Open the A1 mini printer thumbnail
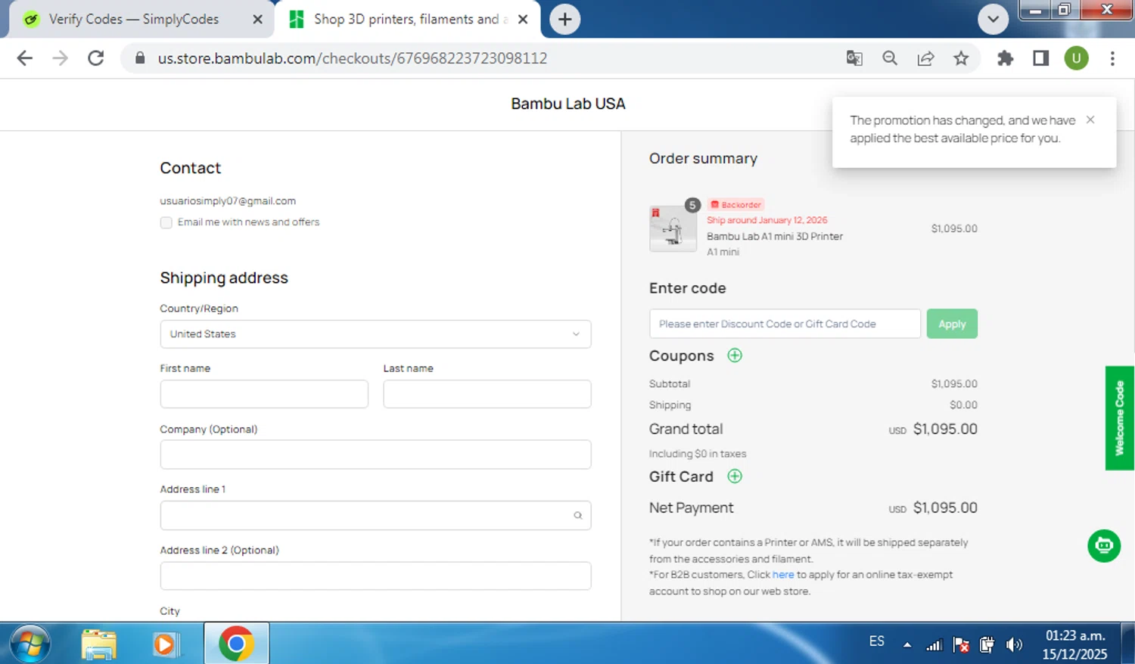 pyautogui.click(x=673, y=228)
